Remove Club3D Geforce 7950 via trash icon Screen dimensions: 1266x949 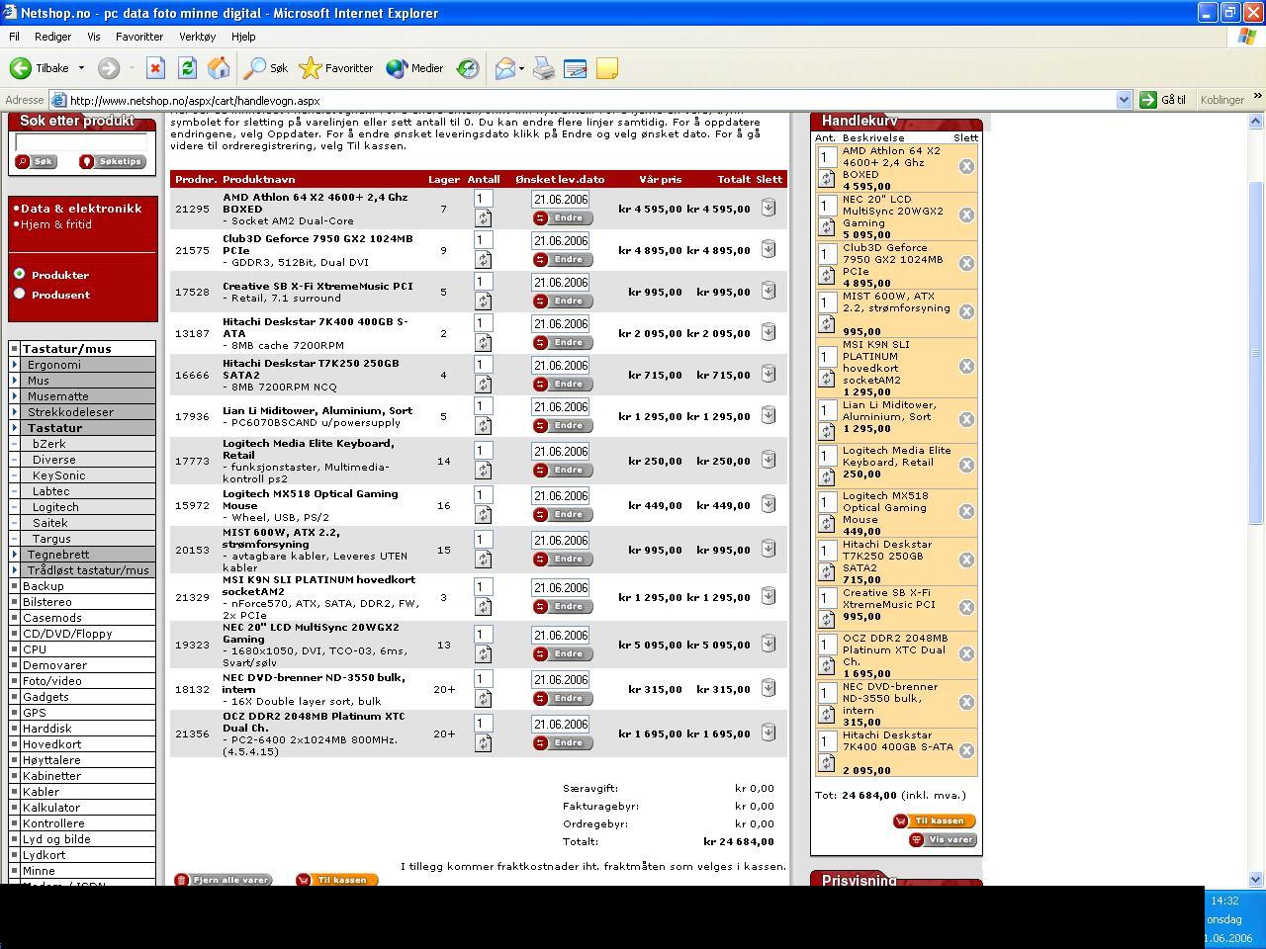point(769,249)
